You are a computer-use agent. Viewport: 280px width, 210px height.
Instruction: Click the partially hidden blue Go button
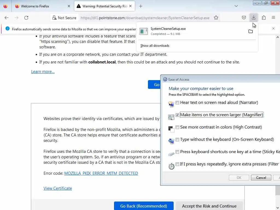coord(154,85)
